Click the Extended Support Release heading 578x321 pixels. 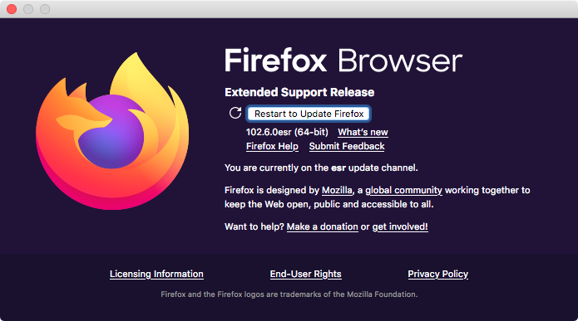[x=299, y=92]
